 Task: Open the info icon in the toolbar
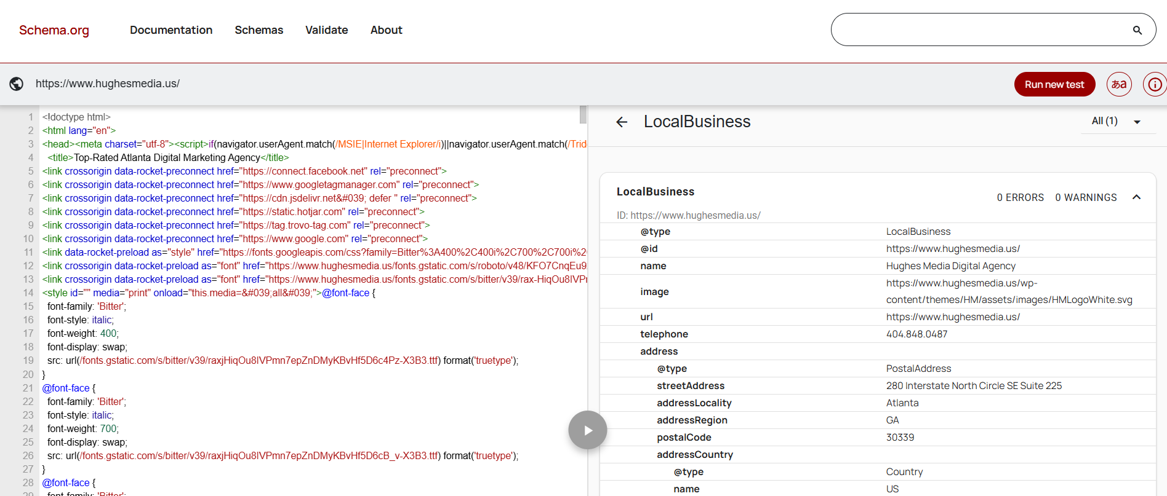pyautogui.click(x=1155, y=84)
